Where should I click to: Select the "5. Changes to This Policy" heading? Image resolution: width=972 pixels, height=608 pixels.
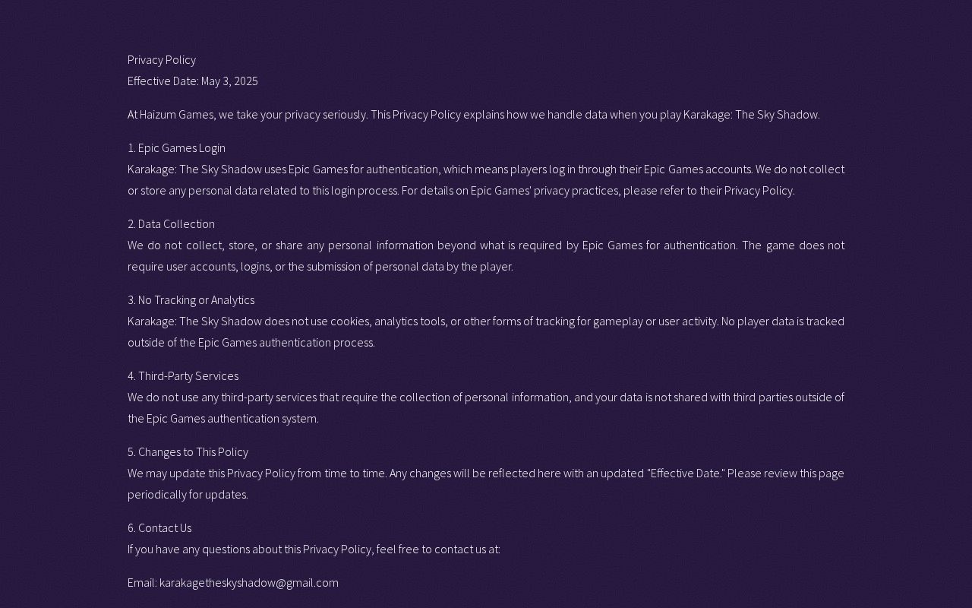188,451
